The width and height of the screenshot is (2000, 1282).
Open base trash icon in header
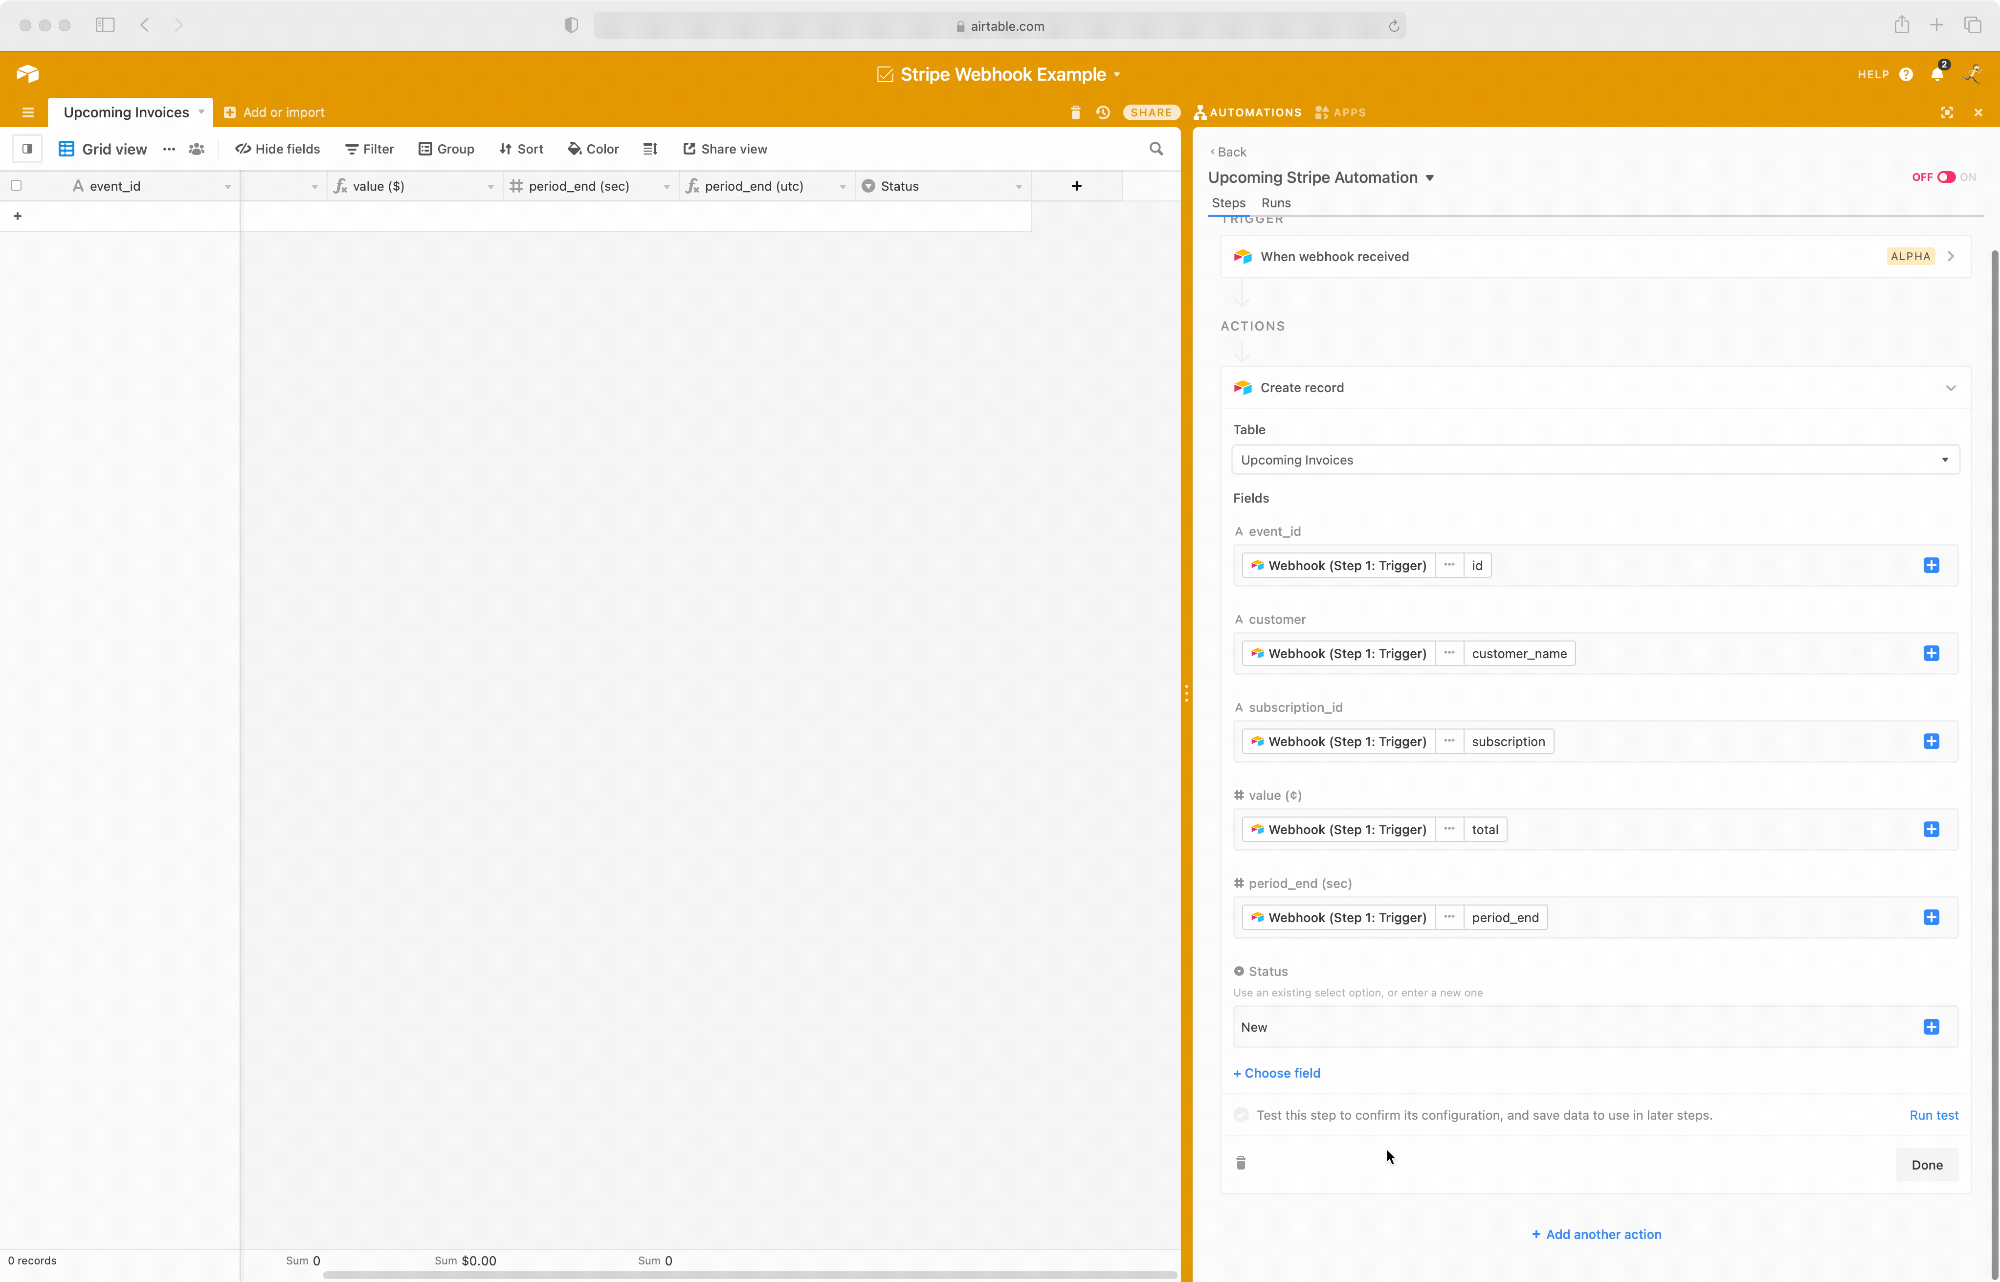1075,112
